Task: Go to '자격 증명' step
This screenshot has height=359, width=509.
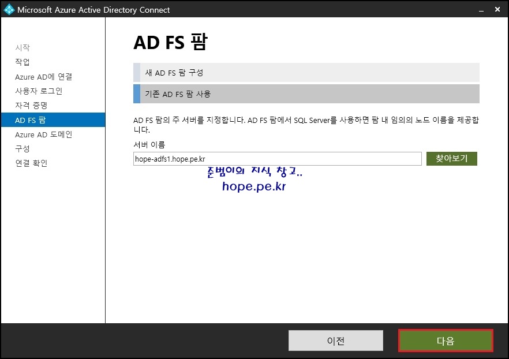Action: coord(31,105)
